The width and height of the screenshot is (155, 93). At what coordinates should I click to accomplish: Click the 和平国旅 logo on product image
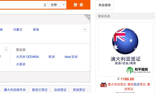coord(138,70)
